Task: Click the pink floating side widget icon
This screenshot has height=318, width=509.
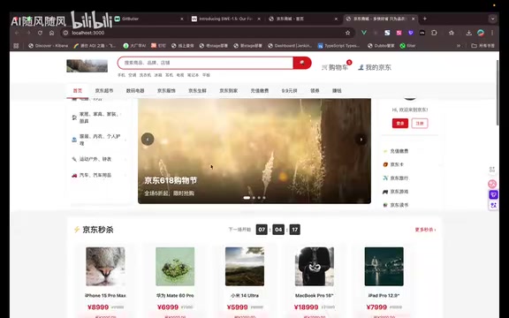Action: point(493,184)
